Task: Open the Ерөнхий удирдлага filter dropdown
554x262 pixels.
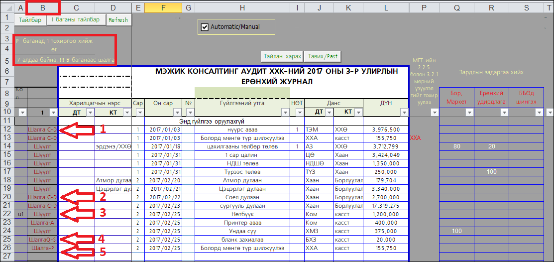Action: click(x=504, y=113)
